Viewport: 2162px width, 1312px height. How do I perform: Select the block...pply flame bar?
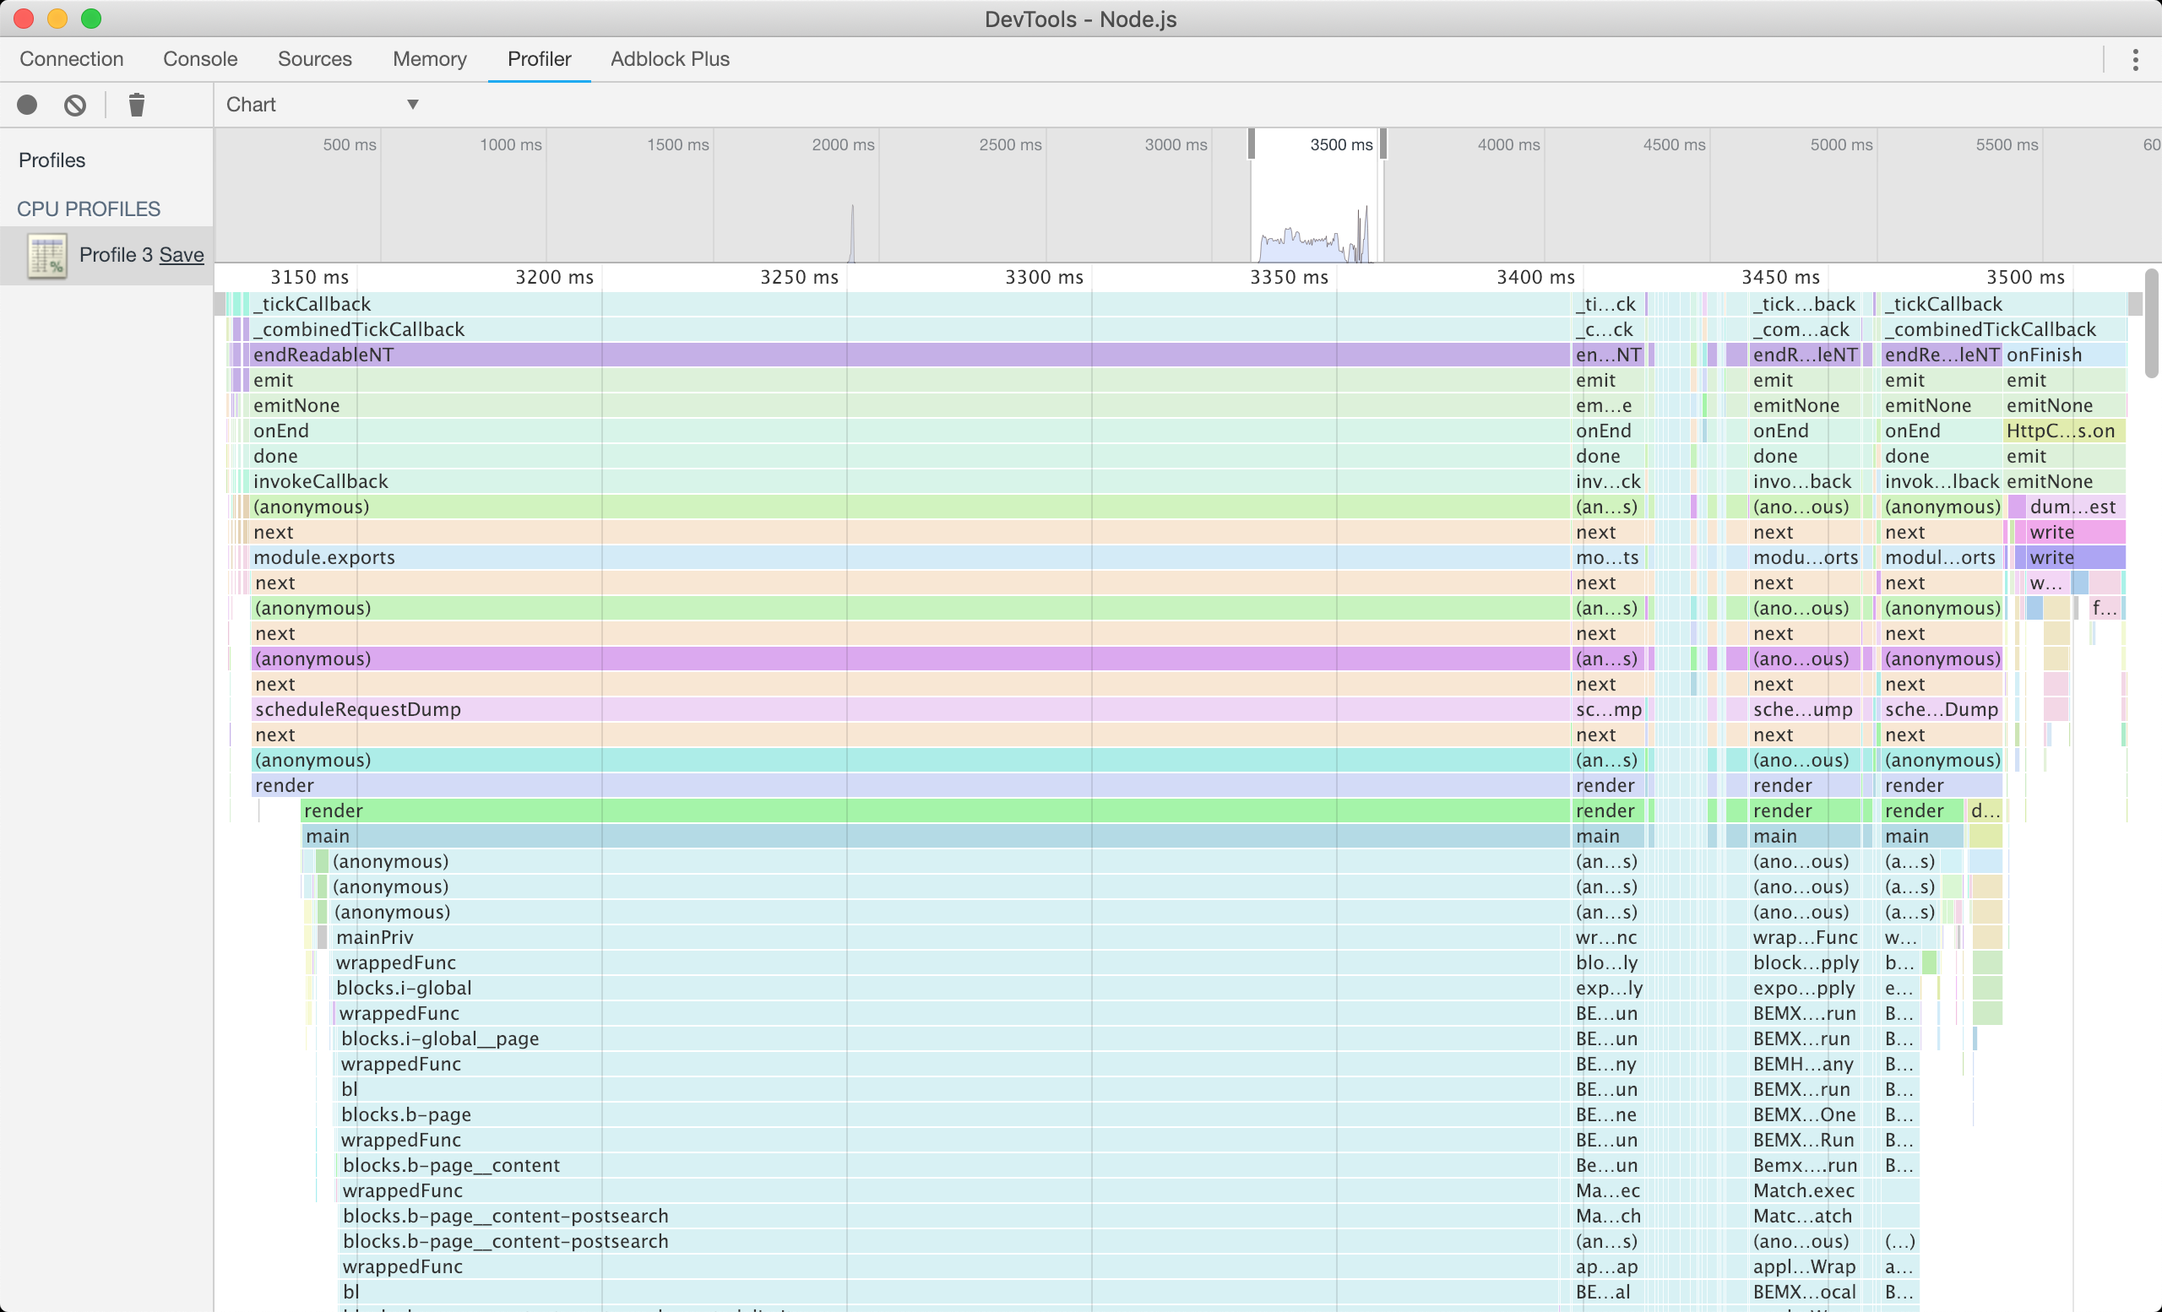(x=1804, y=963)
